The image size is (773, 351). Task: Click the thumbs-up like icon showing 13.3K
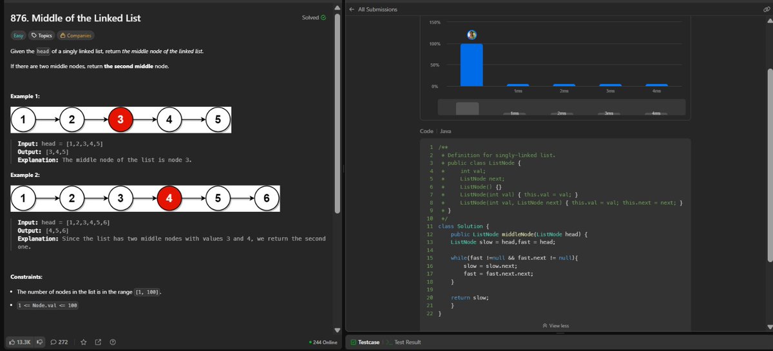click(12, 342)
